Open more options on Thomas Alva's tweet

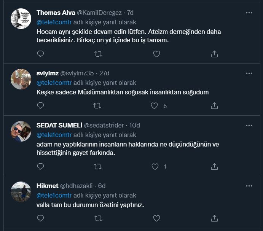coord(249,13)
